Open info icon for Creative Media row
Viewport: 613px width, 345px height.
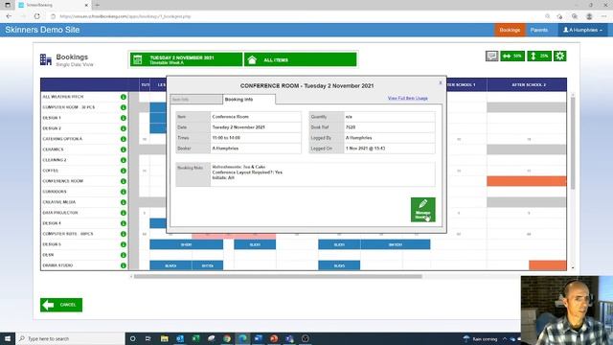pyautogui.click(x=124, y=202)
